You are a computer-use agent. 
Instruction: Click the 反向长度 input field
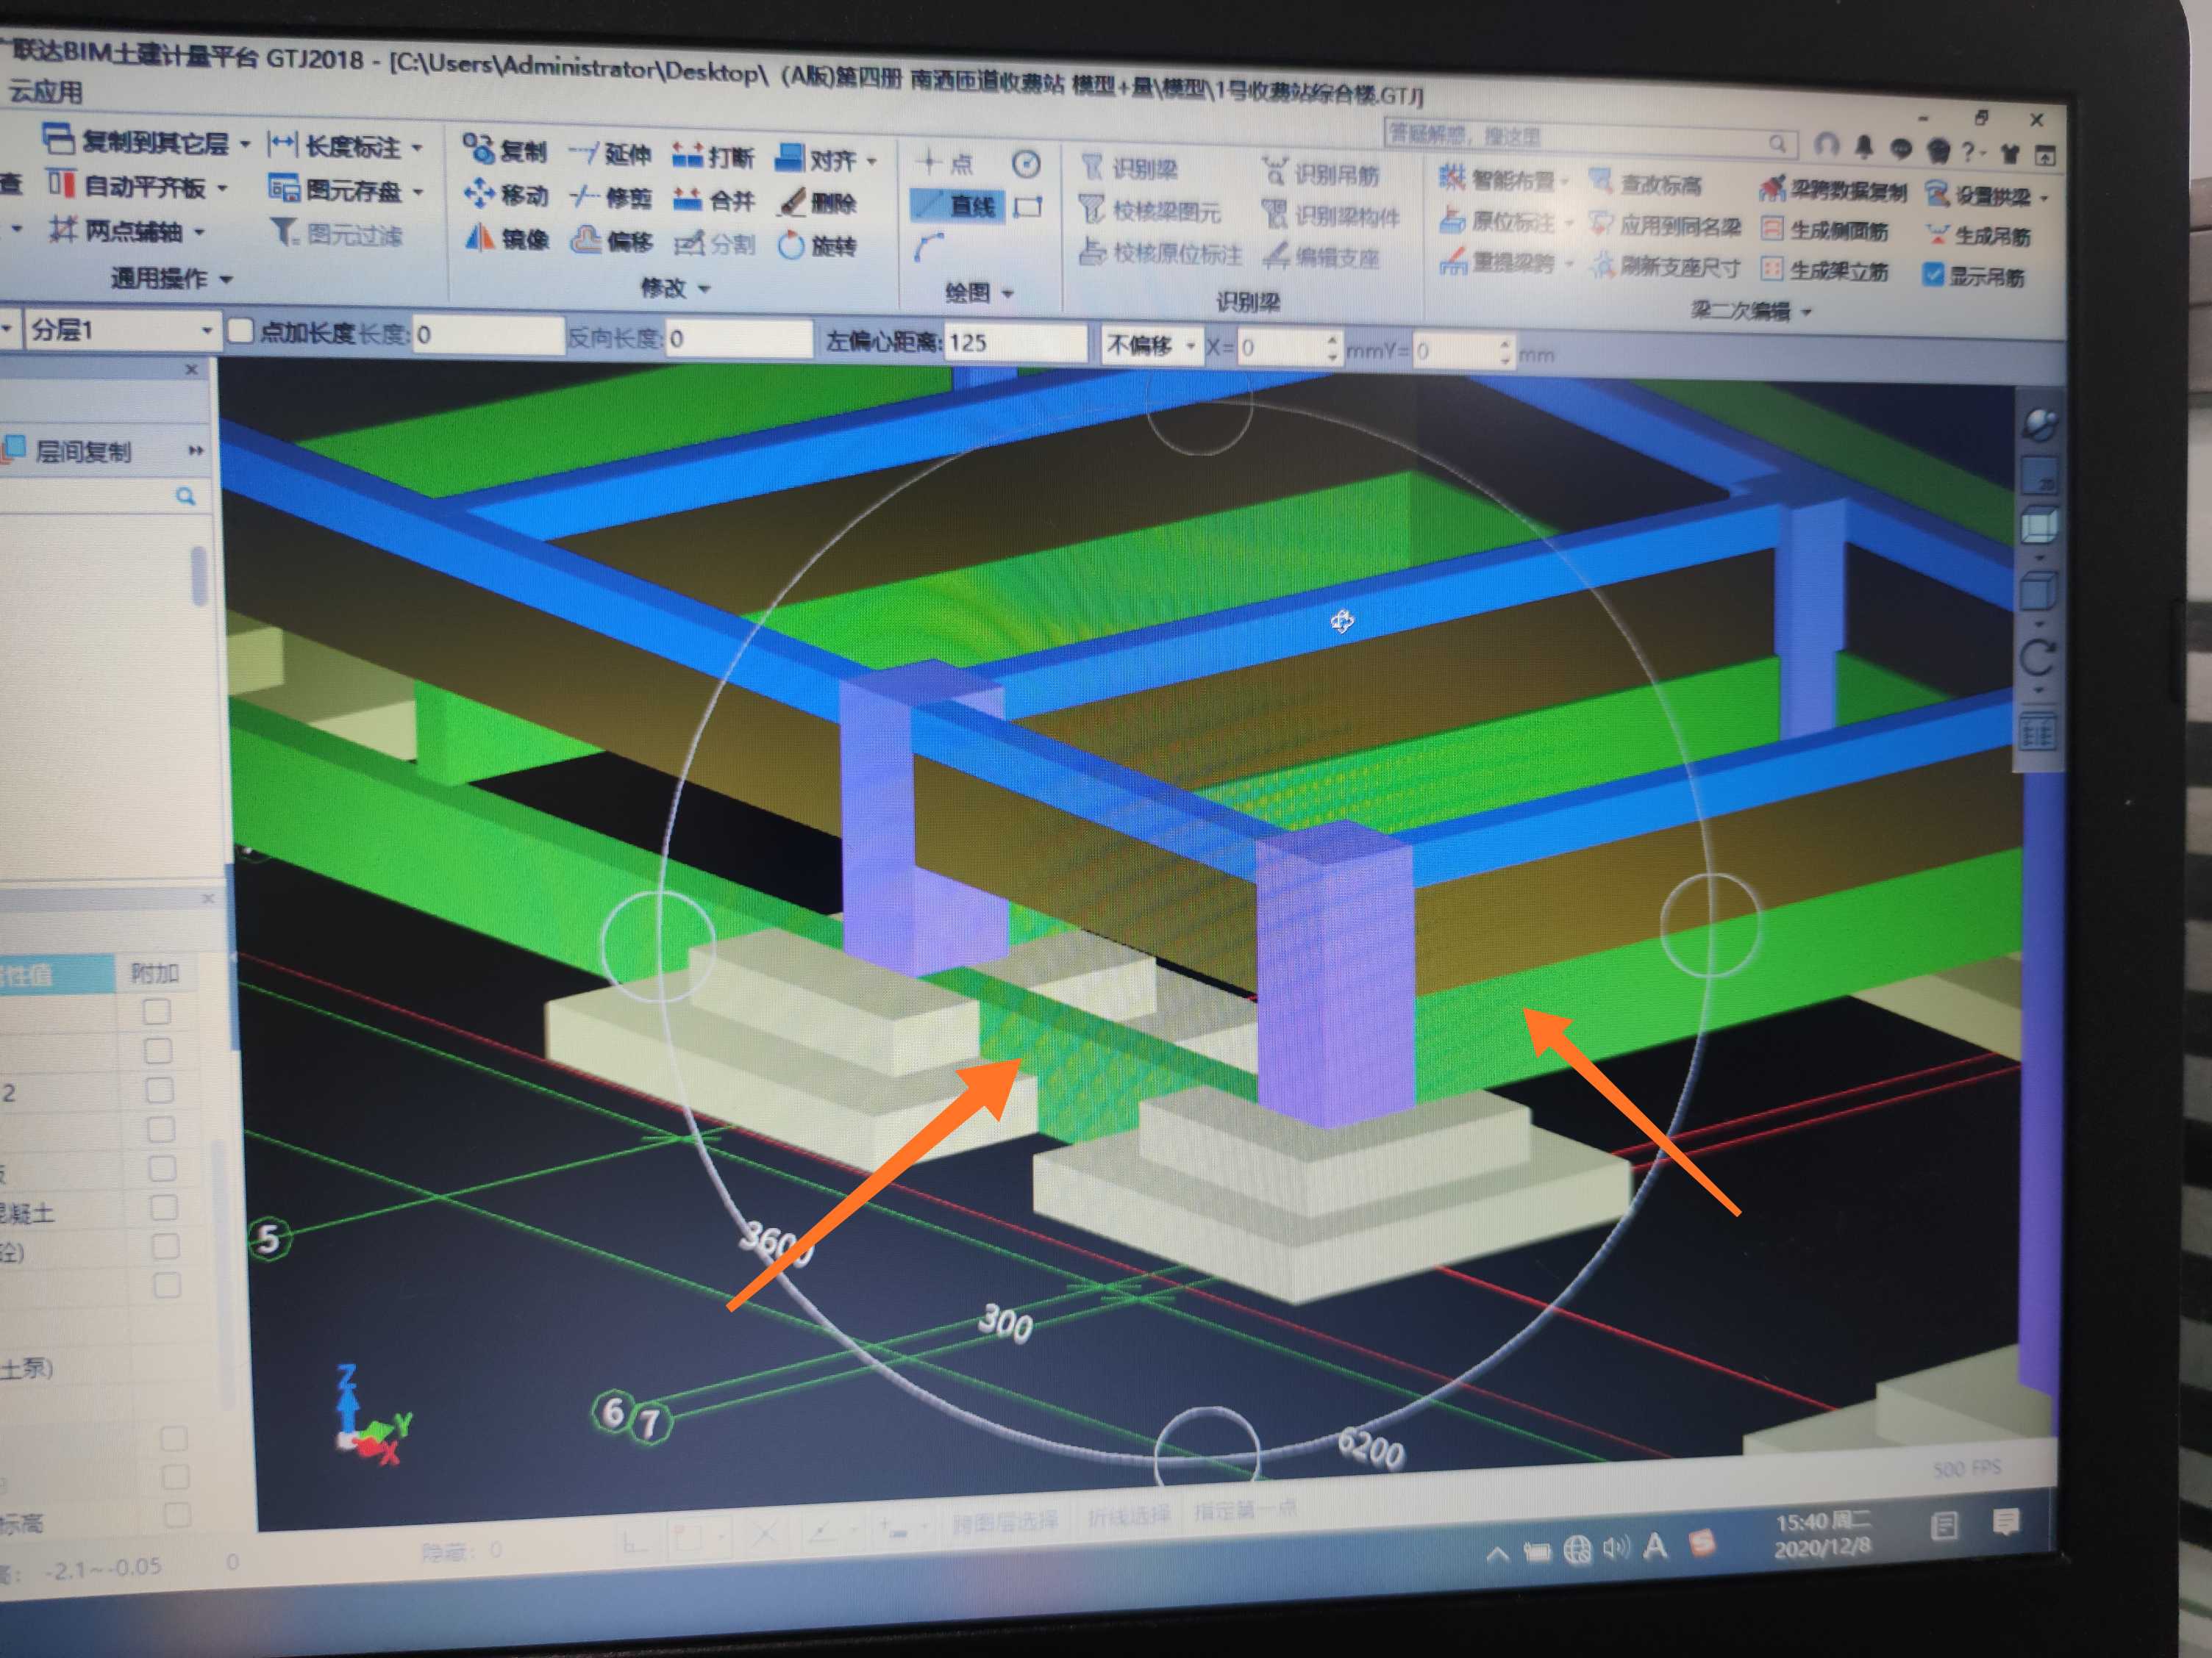(738, 339)
